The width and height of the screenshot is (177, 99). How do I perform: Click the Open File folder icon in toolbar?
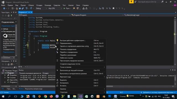click(x=17, y=9)
